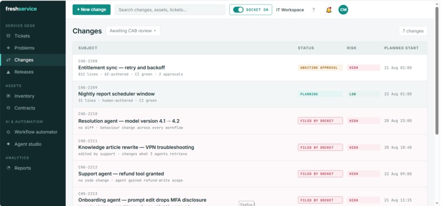Viewport: 441px width, 206px height.
Task: Open change Entitlement sync — retry and backoff
Action: pos(121,68)
